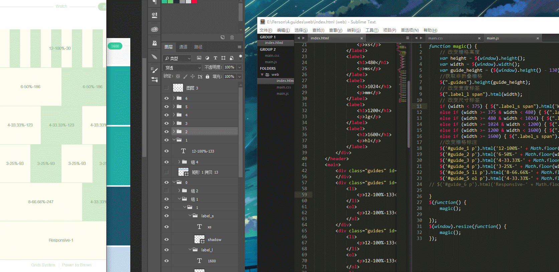Expand layer group 3
Viewport: 559px width, 272px height.
point(174,123)
